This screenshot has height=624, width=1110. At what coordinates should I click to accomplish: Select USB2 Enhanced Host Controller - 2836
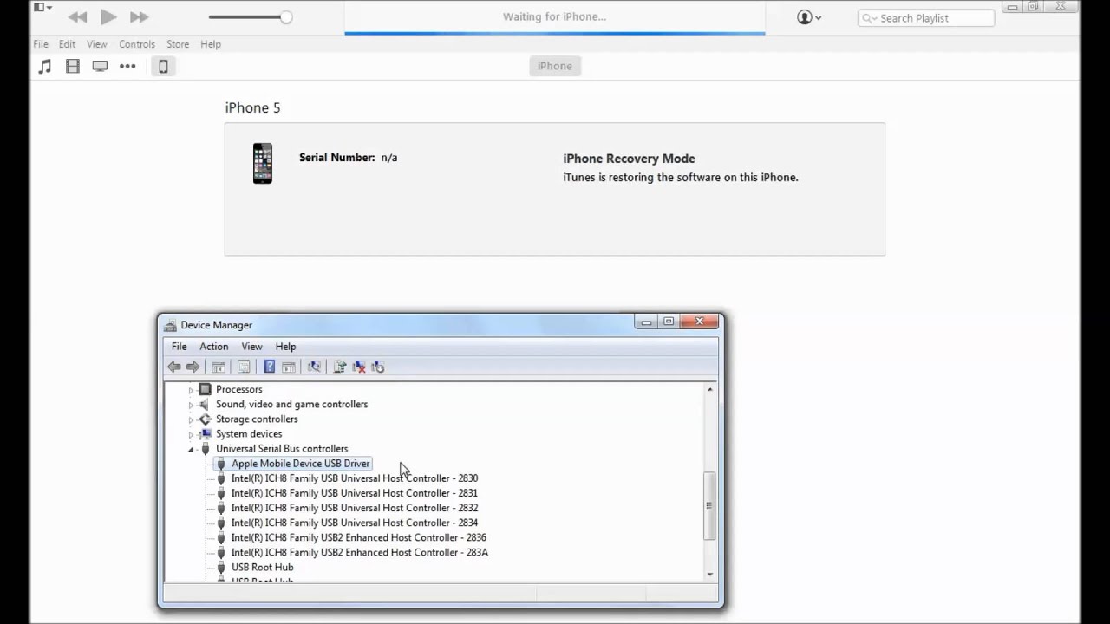click(x=359, y=537)
